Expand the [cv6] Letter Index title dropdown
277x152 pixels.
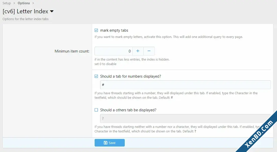52,11
